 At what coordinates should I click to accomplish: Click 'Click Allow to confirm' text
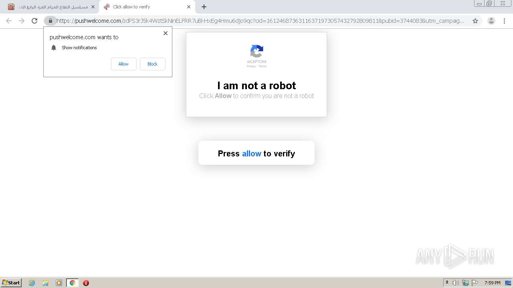point(256,96)
